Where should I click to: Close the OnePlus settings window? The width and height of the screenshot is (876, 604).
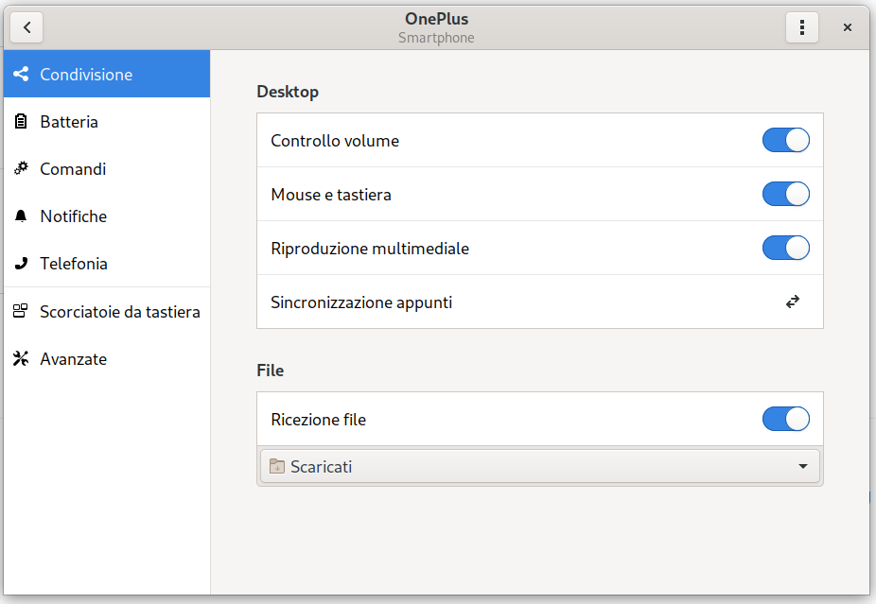pos(847,27)
